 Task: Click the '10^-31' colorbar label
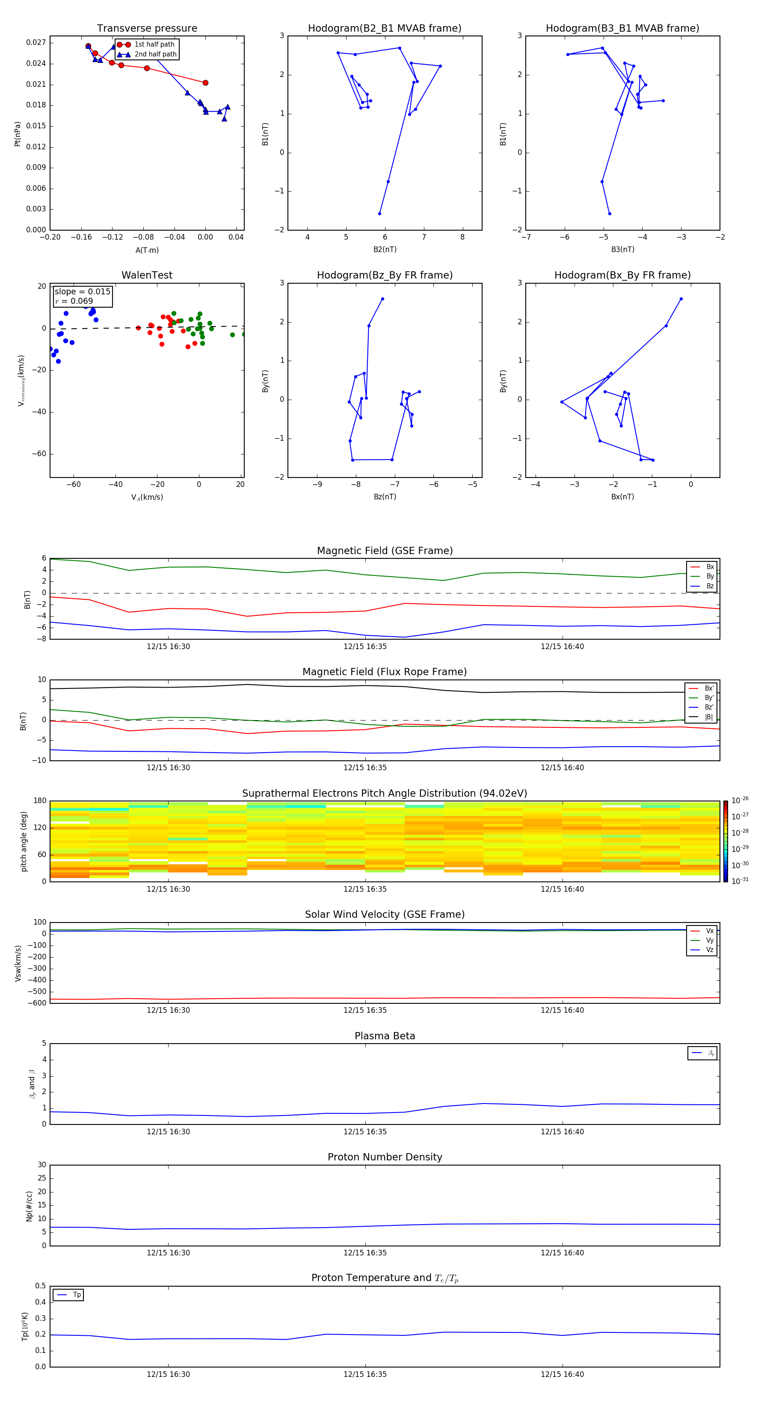[x=740, y=881]
